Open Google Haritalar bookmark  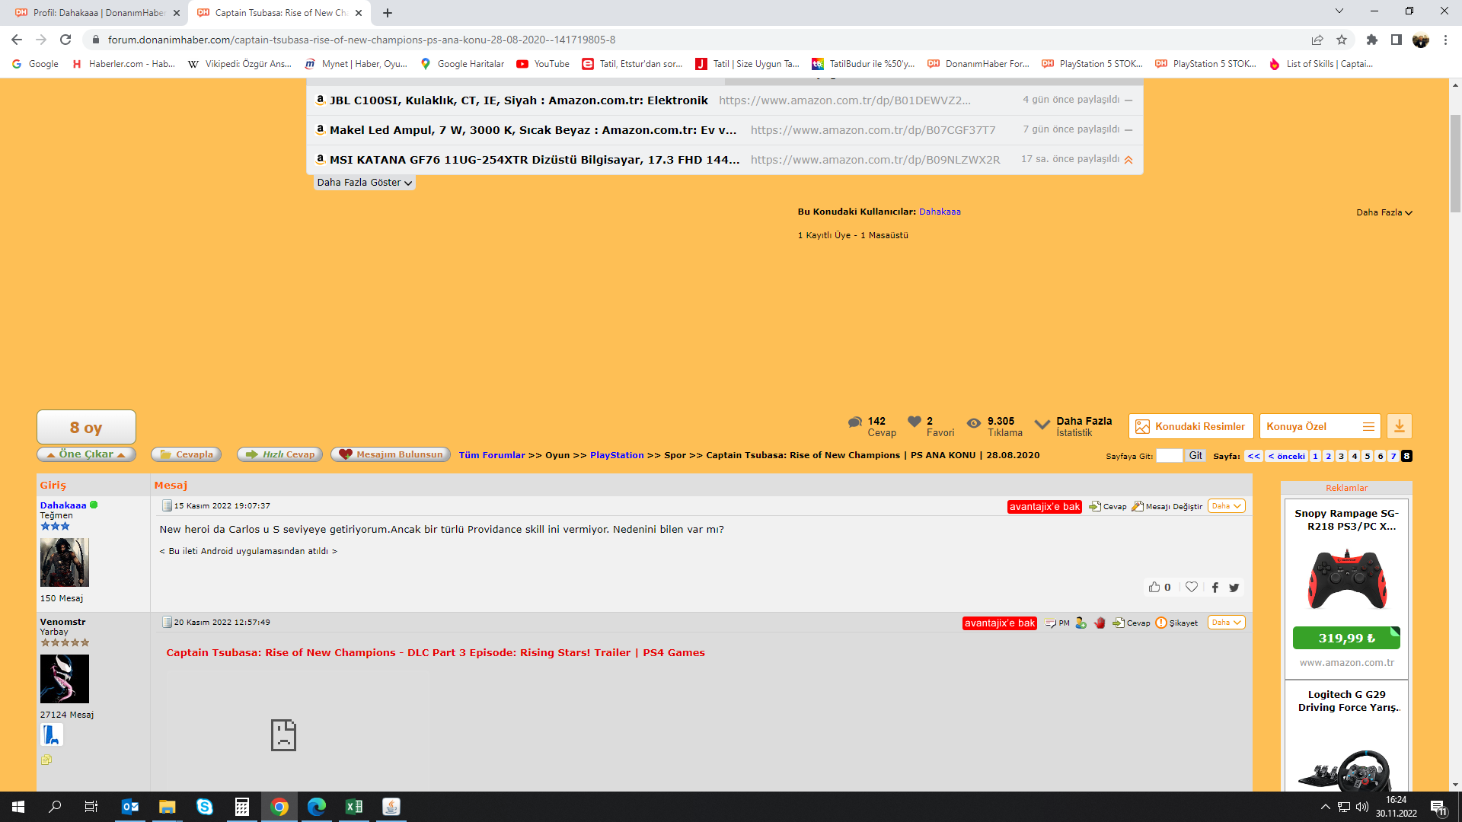(462, 64)
